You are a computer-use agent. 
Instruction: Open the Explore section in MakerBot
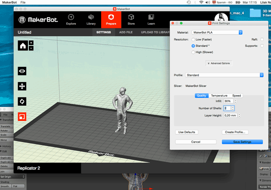71,20
